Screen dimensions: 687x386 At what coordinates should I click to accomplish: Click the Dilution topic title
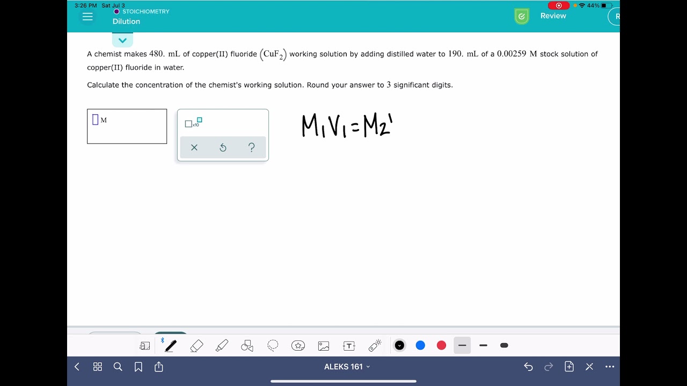point(126,21)
